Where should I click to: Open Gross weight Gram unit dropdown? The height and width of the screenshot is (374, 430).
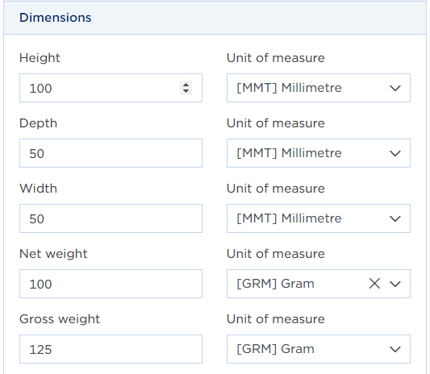click(x=319, y=349)
